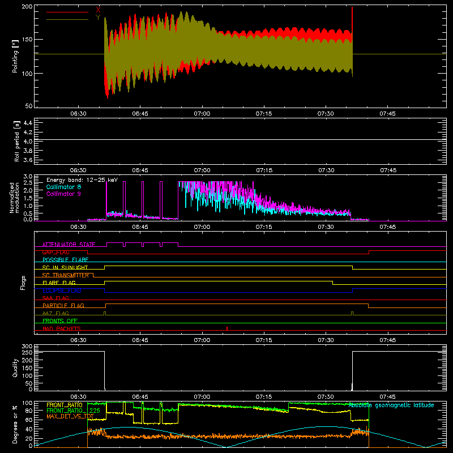This screenshot has width=453, height=453.
Task: Click the Quality axis title
Action: click(x=15, y=367)
